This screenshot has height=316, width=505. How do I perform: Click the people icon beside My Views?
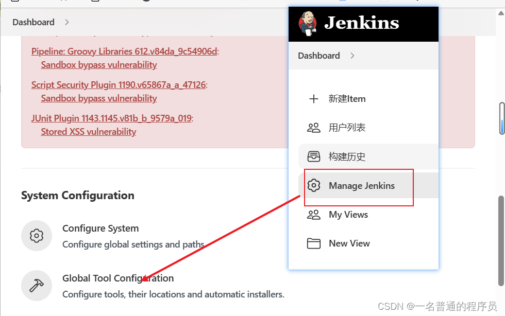314,215
